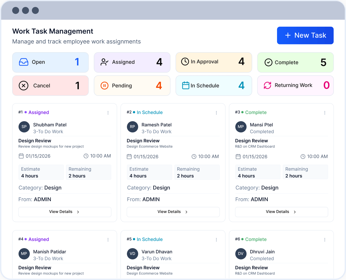The height and width of the screenshot is (280, 346).
Task: Click the SP avatar of Shubham Patel
Action: click(24, 127)
